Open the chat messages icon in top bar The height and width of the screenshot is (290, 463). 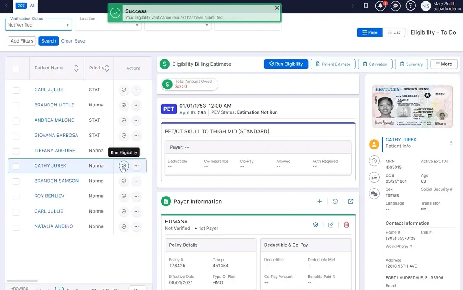395,5
